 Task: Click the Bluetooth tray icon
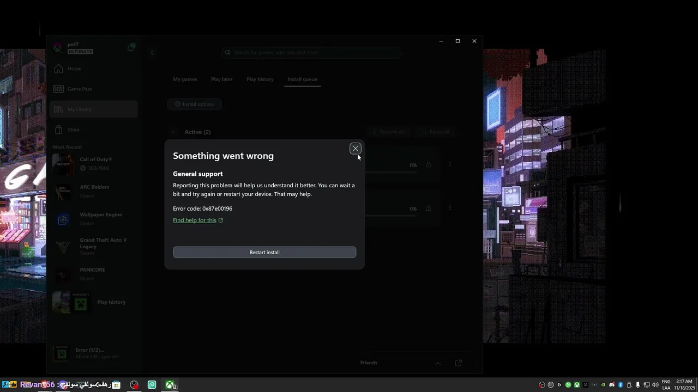coord(621,385)
